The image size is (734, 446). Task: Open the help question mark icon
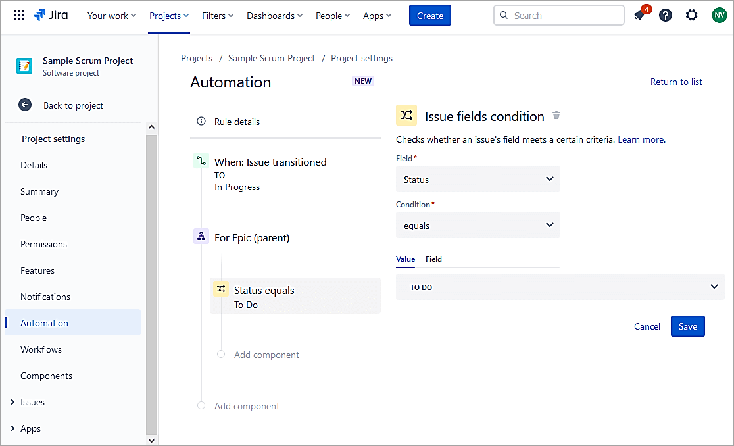point(666,15)
